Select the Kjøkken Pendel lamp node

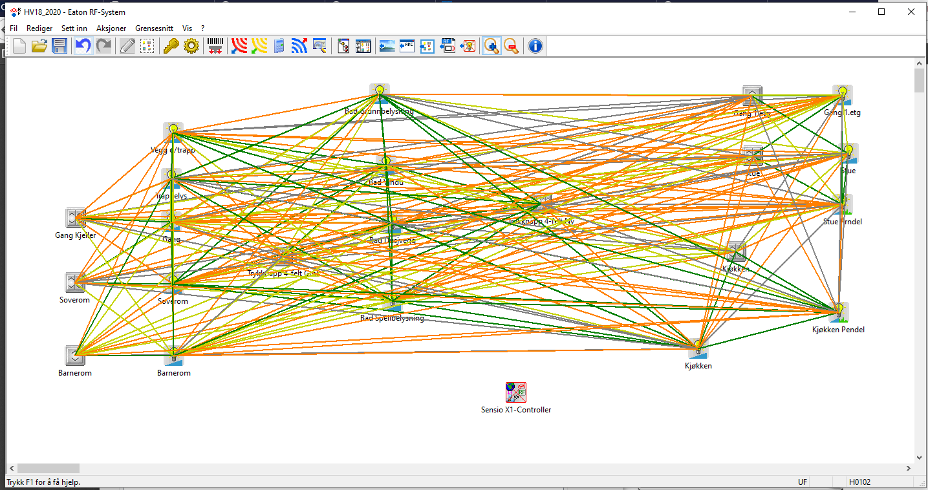[839, 312]
